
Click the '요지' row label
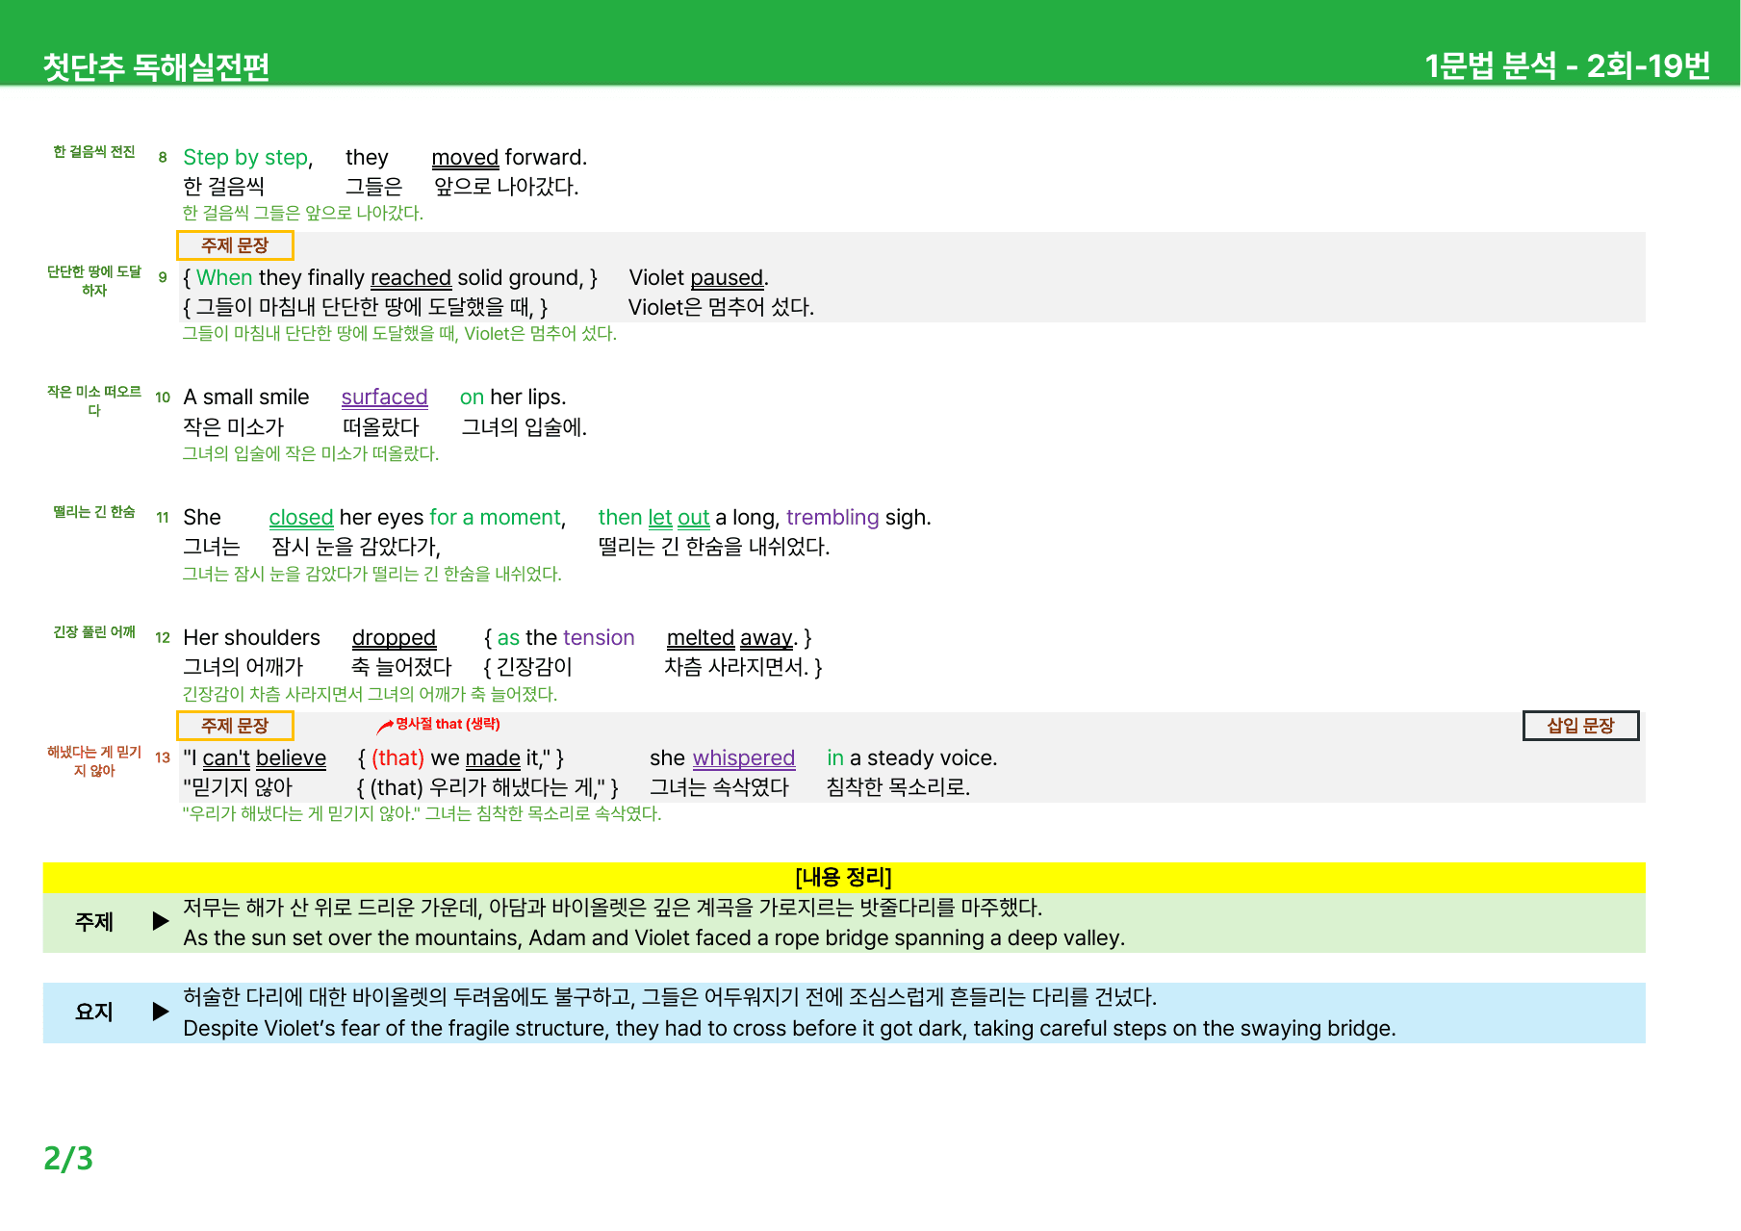point(94,1012)
